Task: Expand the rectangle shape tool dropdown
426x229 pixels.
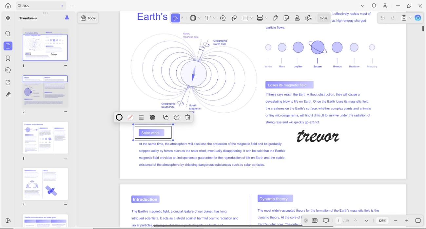Action: [x=251, y=18]
